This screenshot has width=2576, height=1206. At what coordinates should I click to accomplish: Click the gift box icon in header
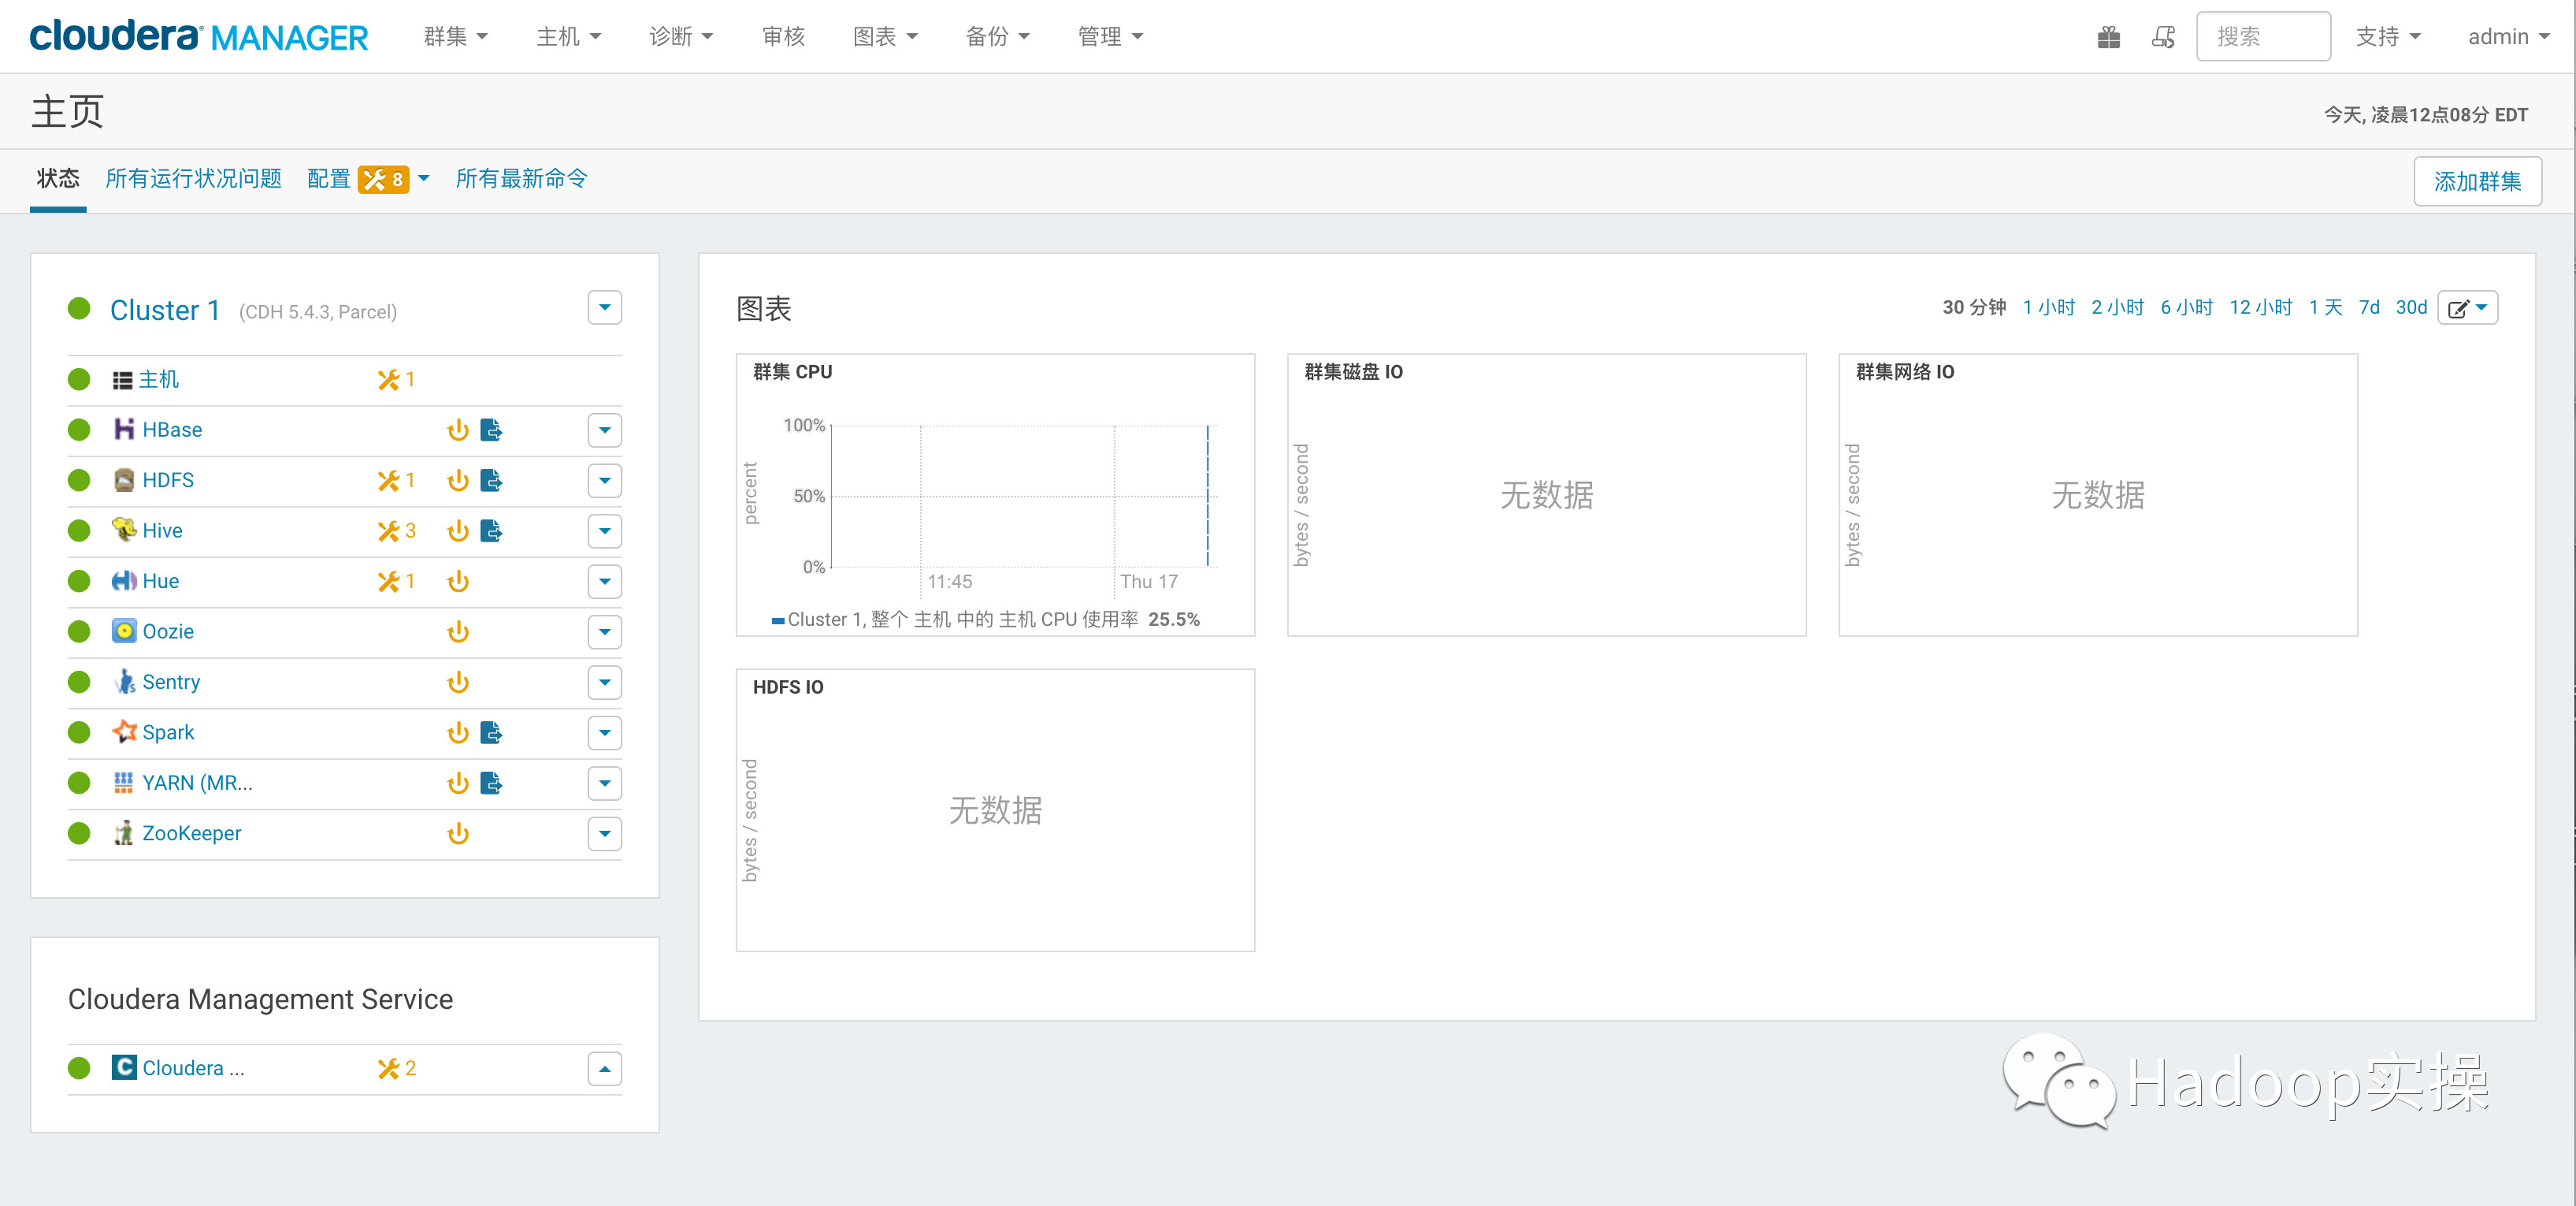click(x=2108, y=37)
